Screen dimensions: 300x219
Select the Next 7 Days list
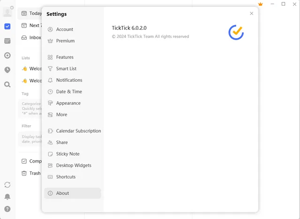pos(30,25)
